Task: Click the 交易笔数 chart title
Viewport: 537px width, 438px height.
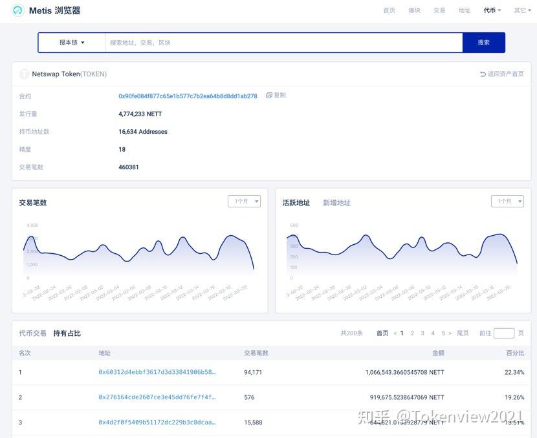Action: [x=33, y=203]
